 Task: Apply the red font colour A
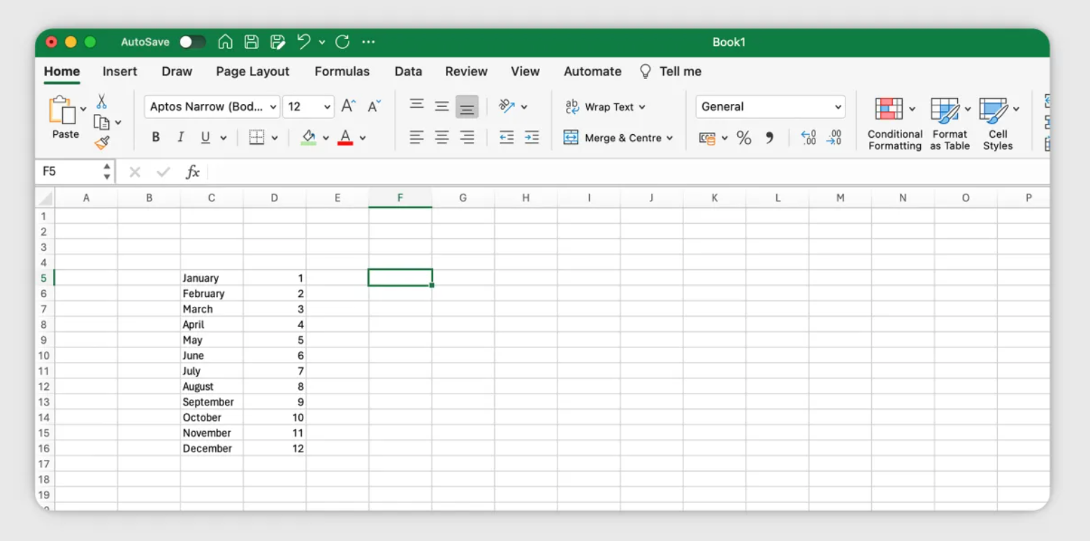click(345, 138)
